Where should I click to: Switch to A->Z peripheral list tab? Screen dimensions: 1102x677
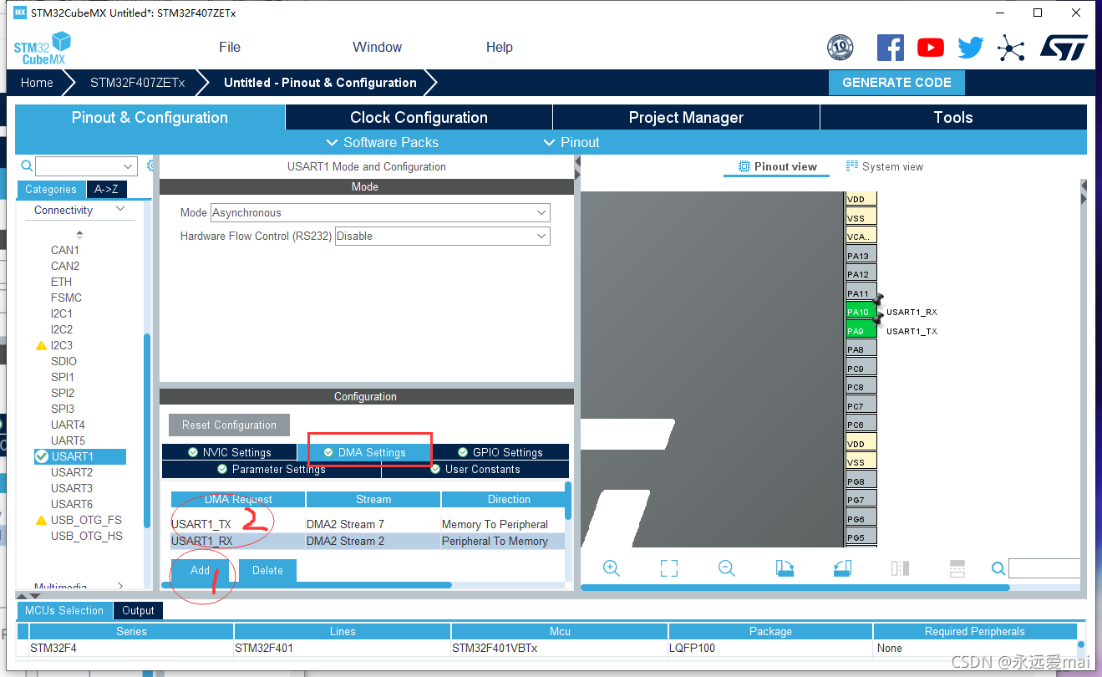pos(106,189)
